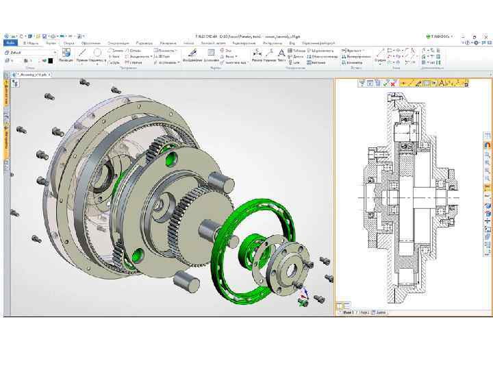The width and height of the screenshot is (493, 370).
Task: Click the first magnifier icon in right toolbar
Action: [488, 154]
